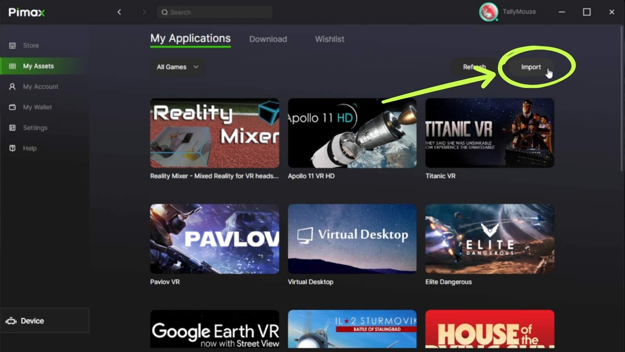The image size is (625, 352).
Task: Click the Help question mark icon
Action: pyautogui.click(x=12, y=148)
